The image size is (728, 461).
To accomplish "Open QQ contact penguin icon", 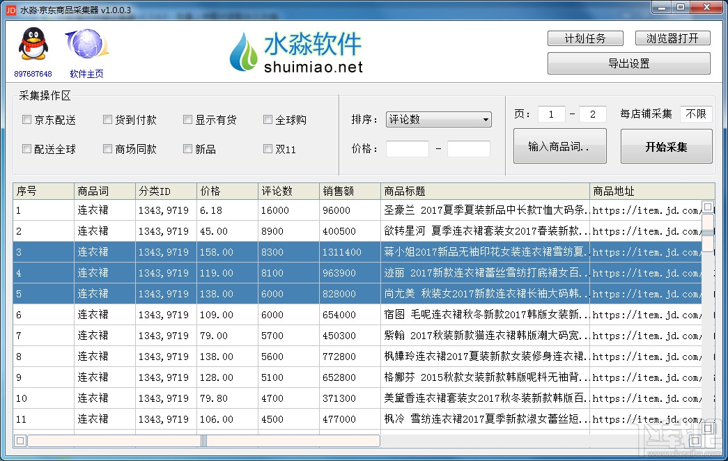I will tap(33, 44).
